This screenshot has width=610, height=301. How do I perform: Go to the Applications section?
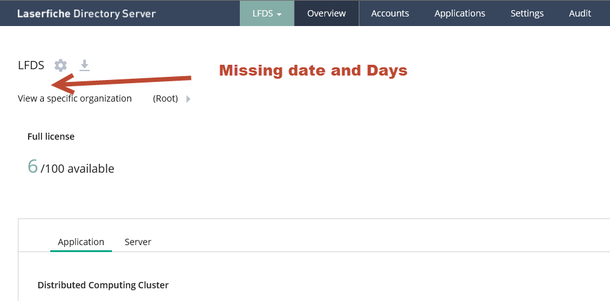click(x=460, y=13)
